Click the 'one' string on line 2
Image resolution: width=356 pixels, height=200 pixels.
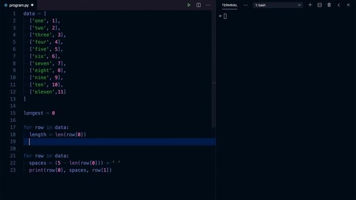(39, 21)
